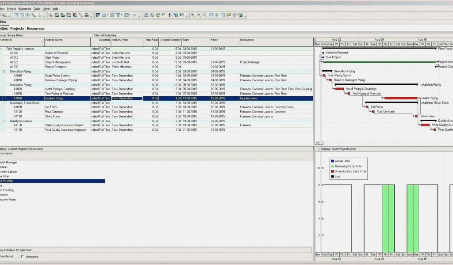
Task: Click the Bars formatting icon
Action: click(98, 15)
